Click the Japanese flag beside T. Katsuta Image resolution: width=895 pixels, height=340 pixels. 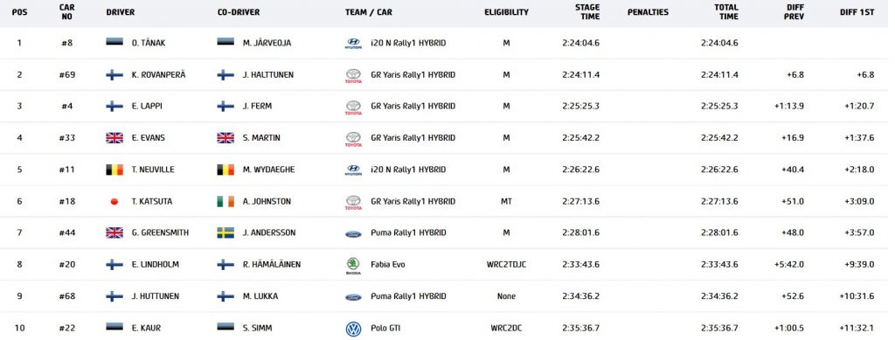pos(114,201)
